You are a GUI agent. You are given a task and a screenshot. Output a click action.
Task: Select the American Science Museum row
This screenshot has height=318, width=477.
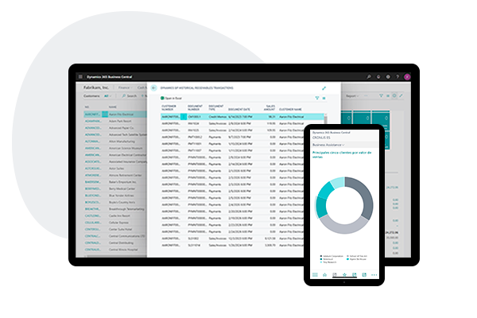[115, 148]
